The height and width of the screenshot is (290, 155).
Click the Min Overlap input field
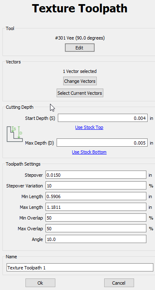[96, 217]
